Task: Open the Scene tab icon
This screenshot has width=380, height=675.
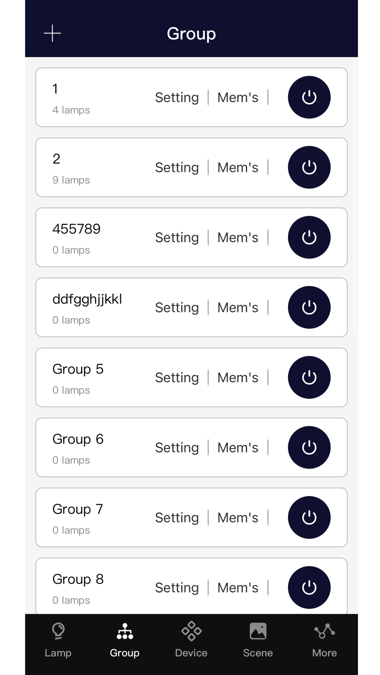Action: coord(258,631)
